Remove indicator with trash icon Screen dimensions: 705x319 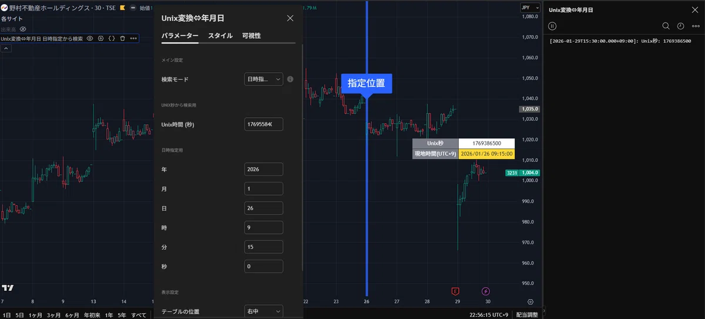pos(122,38)
